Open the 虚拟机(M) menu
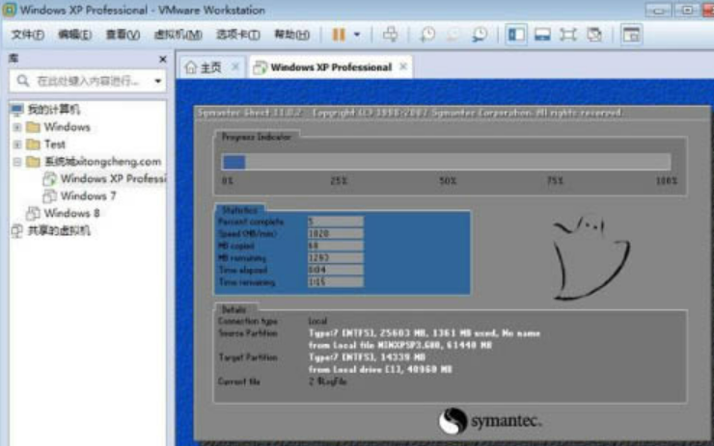This screenshot has height=446, width=714. (178, 35)
